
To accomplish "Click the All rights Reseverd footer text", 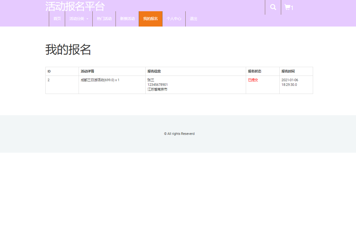I will click(179, 134).
